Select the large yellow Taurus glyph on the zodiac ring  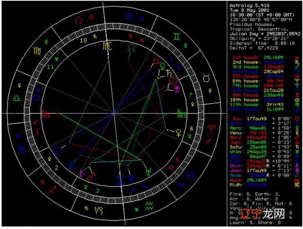(x=206, y=78)
